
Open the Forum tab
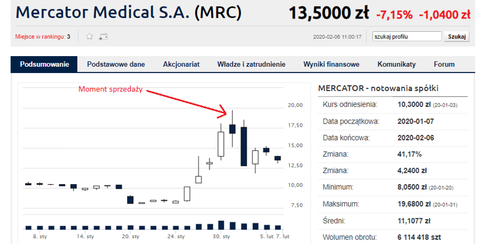[444, 64]
